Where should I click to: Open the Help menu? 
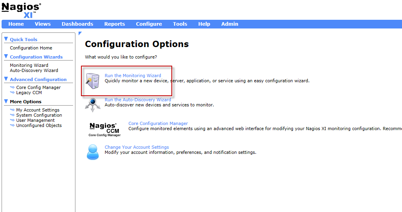click(x=204, y=24)
